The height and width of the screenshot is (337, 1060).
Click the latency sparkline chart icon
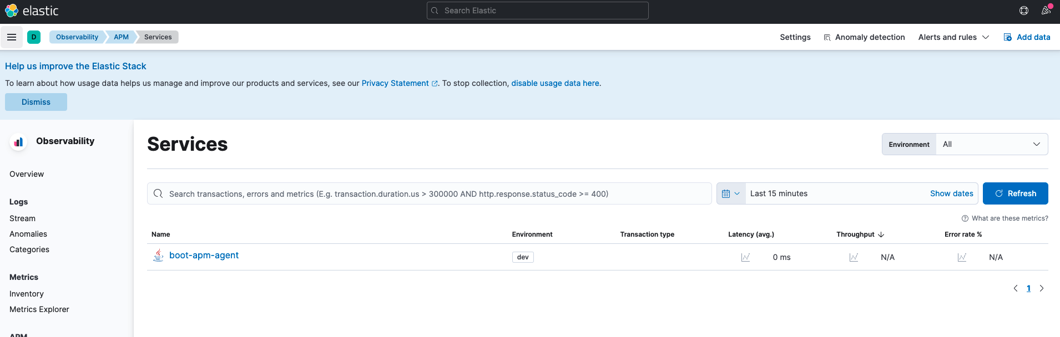pos(745,257)
